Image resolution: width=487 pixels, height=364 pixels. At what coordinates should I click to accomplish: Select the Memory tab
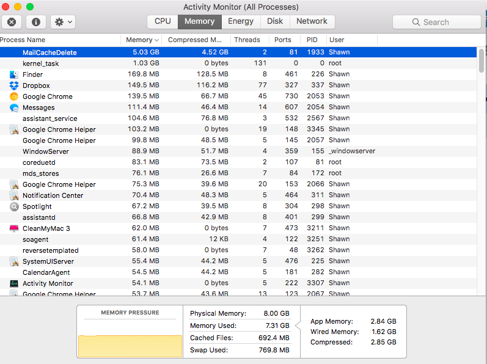(199, 21)
